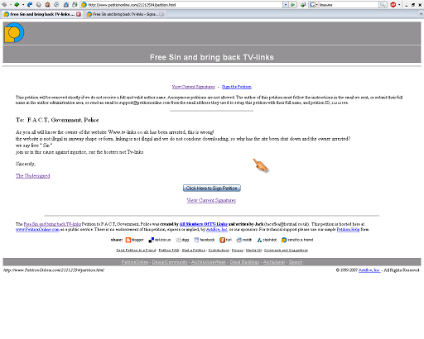Expand the list-all-tabs arrow on the tab bar
424x339 pixels.
click(x=421, y=14)
